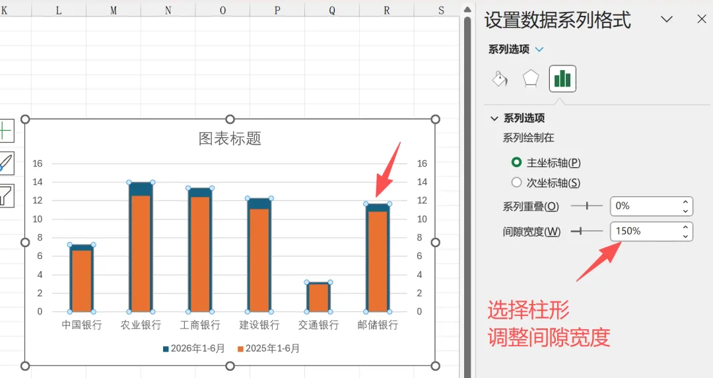Select the 次坐标轴(S) radio button
This screenshot has width=713, height=378.
516,182
